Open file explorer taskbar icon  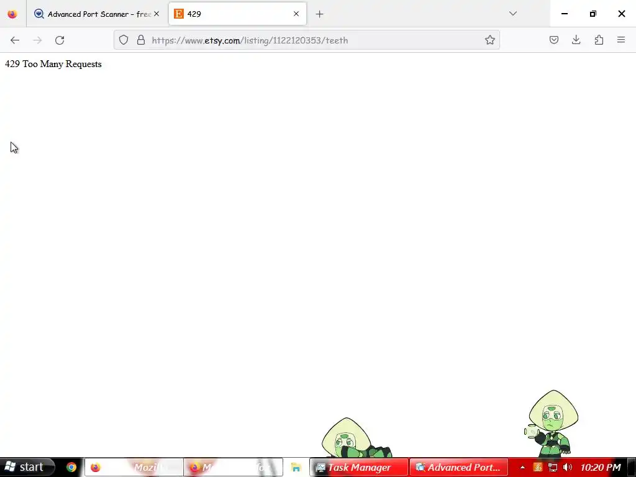click(296, 468)
